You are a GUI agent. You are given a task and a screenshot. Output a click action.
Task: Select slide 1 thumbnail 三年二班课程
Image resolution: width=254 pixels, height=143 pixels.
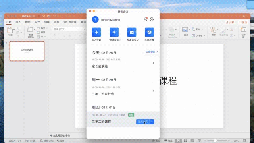coord(27,51)
